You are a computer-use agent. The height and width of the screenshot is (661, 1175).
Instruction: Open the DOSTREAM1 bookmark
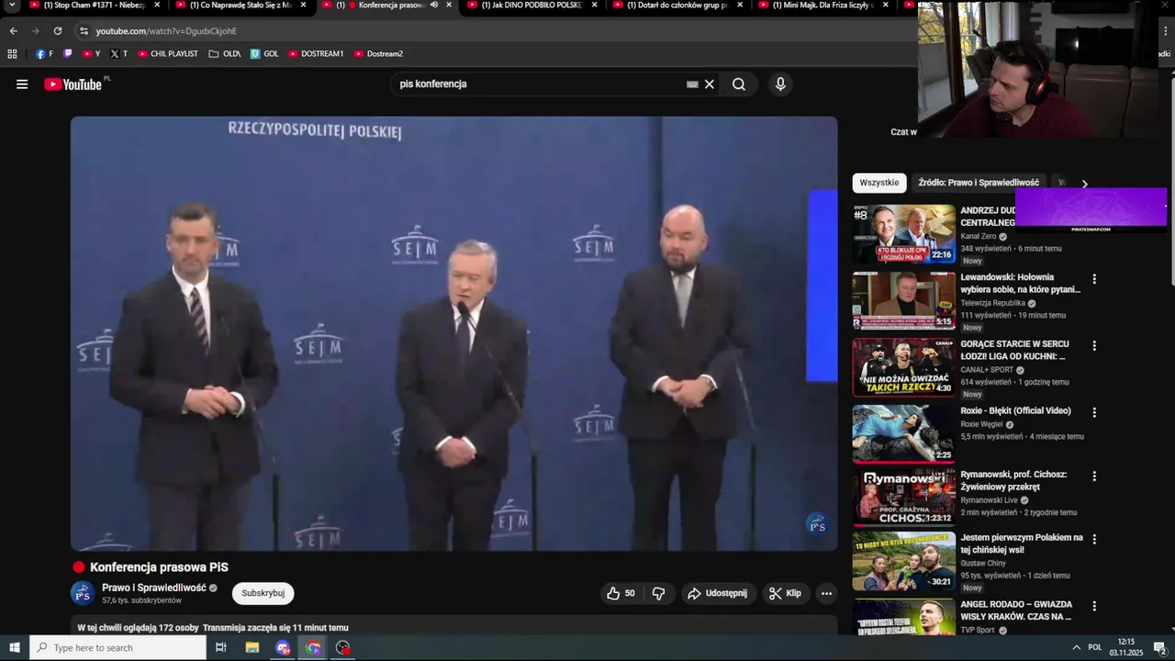pos(316,53)
